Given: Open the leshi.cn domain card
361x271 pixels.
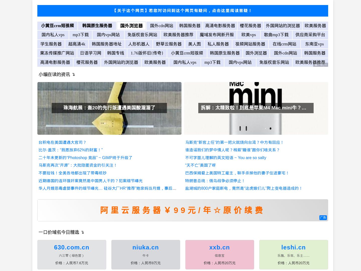Looking at the screenshot, I should pyautogui.click(x=294, y=255).
